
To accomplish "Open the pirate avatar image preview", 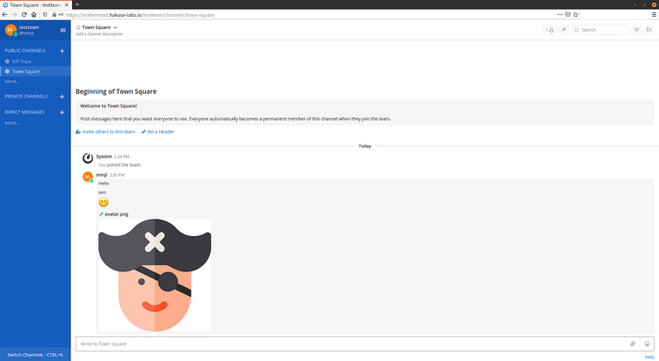I will 155,275.
